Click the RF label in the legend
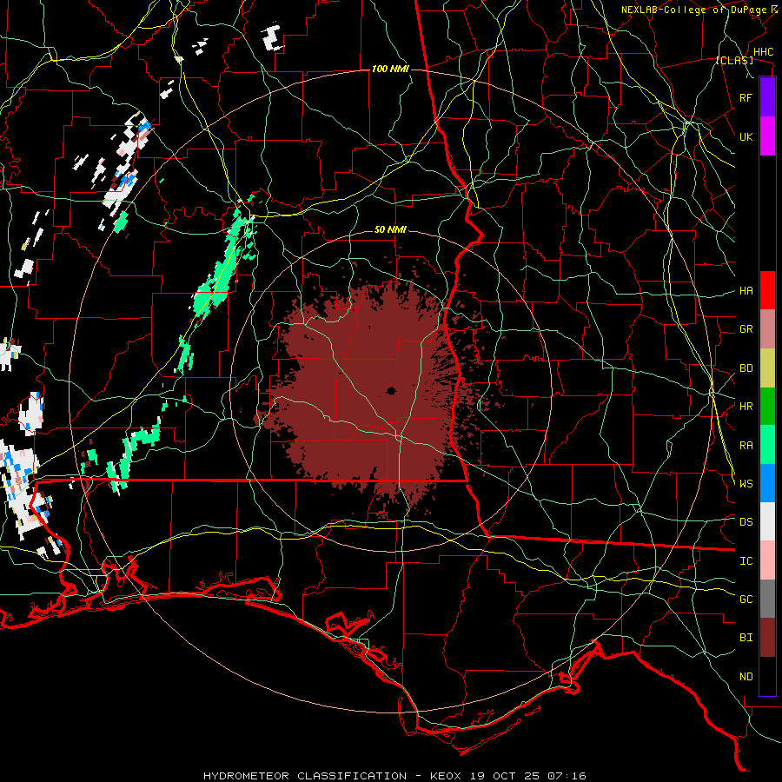The width and height of the screenshot is (782, 782). point(746,97)
